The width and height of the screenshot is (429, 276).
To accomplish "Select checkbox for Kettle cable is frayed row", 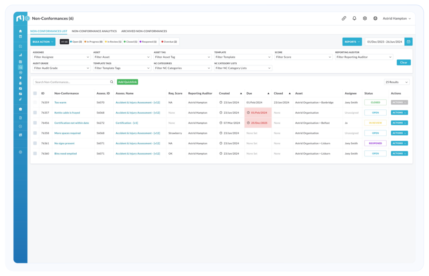I will 35,112.
